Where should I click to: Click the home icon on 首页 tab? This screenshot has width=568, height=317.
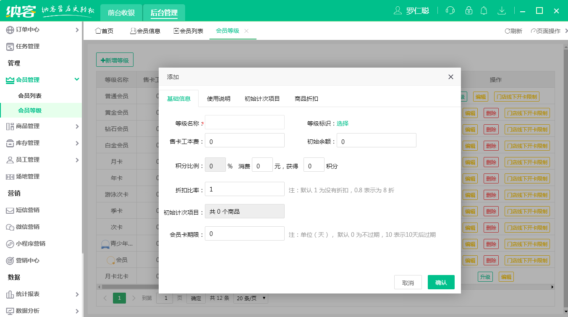[x=98, y=31]
